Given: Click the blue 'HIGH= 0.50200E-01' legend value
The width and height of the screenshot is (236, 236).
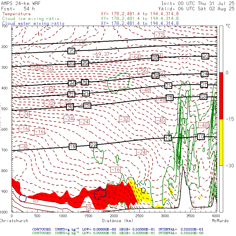Looking at the screenshot, I should (137, 229).
